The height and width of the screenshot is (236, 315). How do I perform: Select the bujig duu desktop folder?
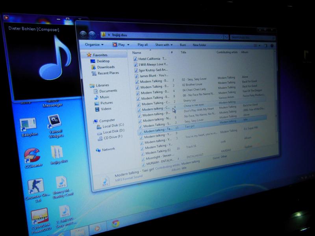[58, 155]
